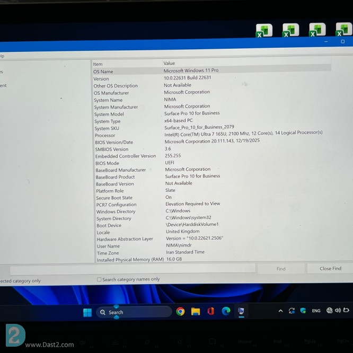Select the System Information taskbar icon
353x353 pixels.
[241, 311]
